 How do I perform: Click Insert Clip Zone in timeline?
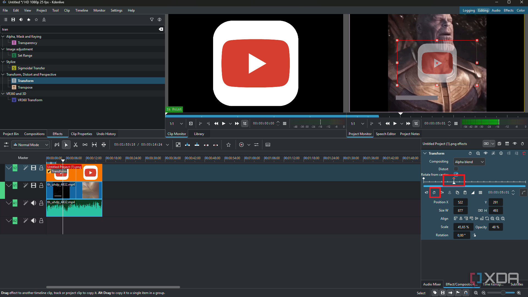pos(188,145)
